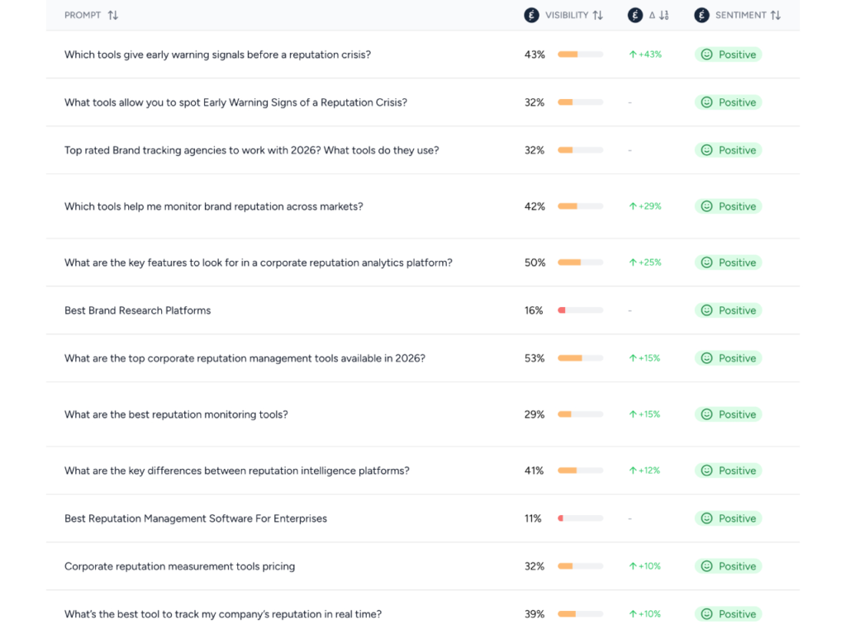Viewport: 846px width, 634px height.
Task: Click the sort icon next to PROMPT header
Action: point(113,15)
